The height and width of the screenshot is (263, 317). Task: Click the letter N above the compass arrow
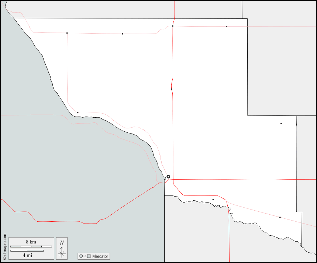(62, 242)
